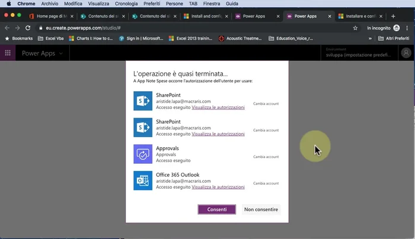Go back with browser back arrow

(x=7, y=28)
